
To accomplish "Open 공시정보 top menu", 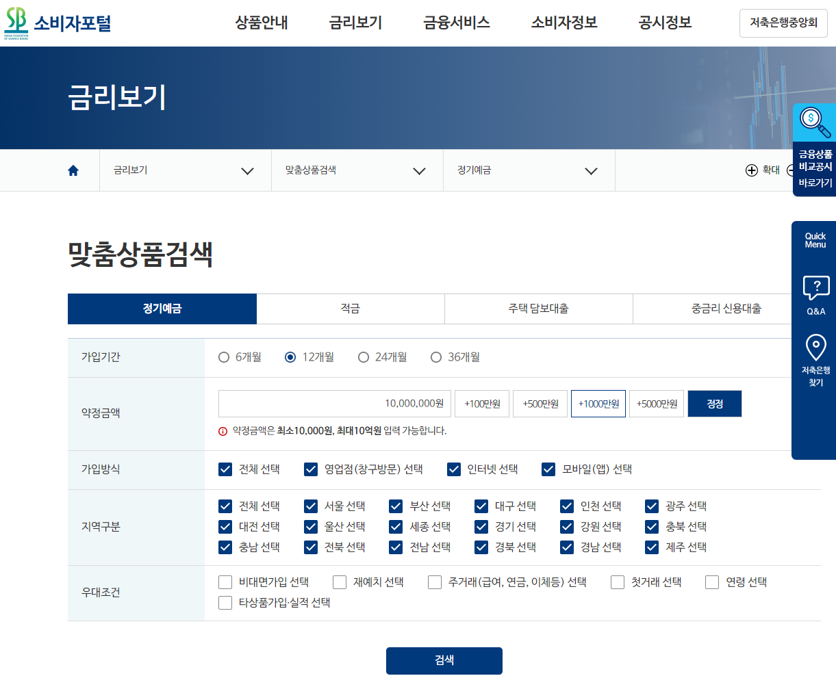I will point(665,23).
